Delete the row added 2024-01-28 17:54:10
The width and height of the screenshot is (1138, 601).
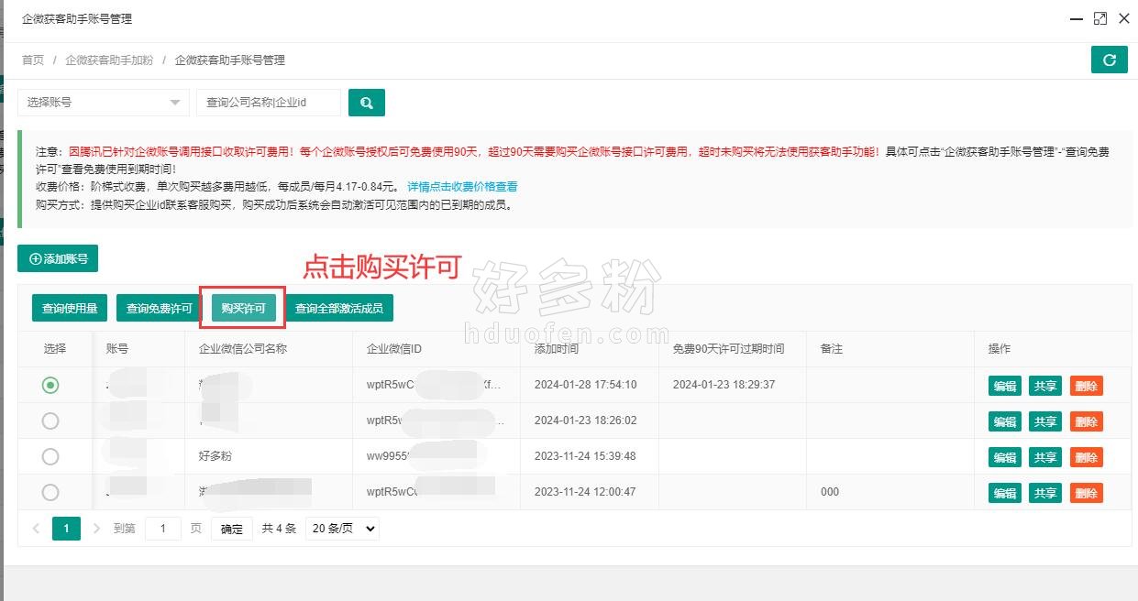pyautogui.click(x=1086, y=386)
